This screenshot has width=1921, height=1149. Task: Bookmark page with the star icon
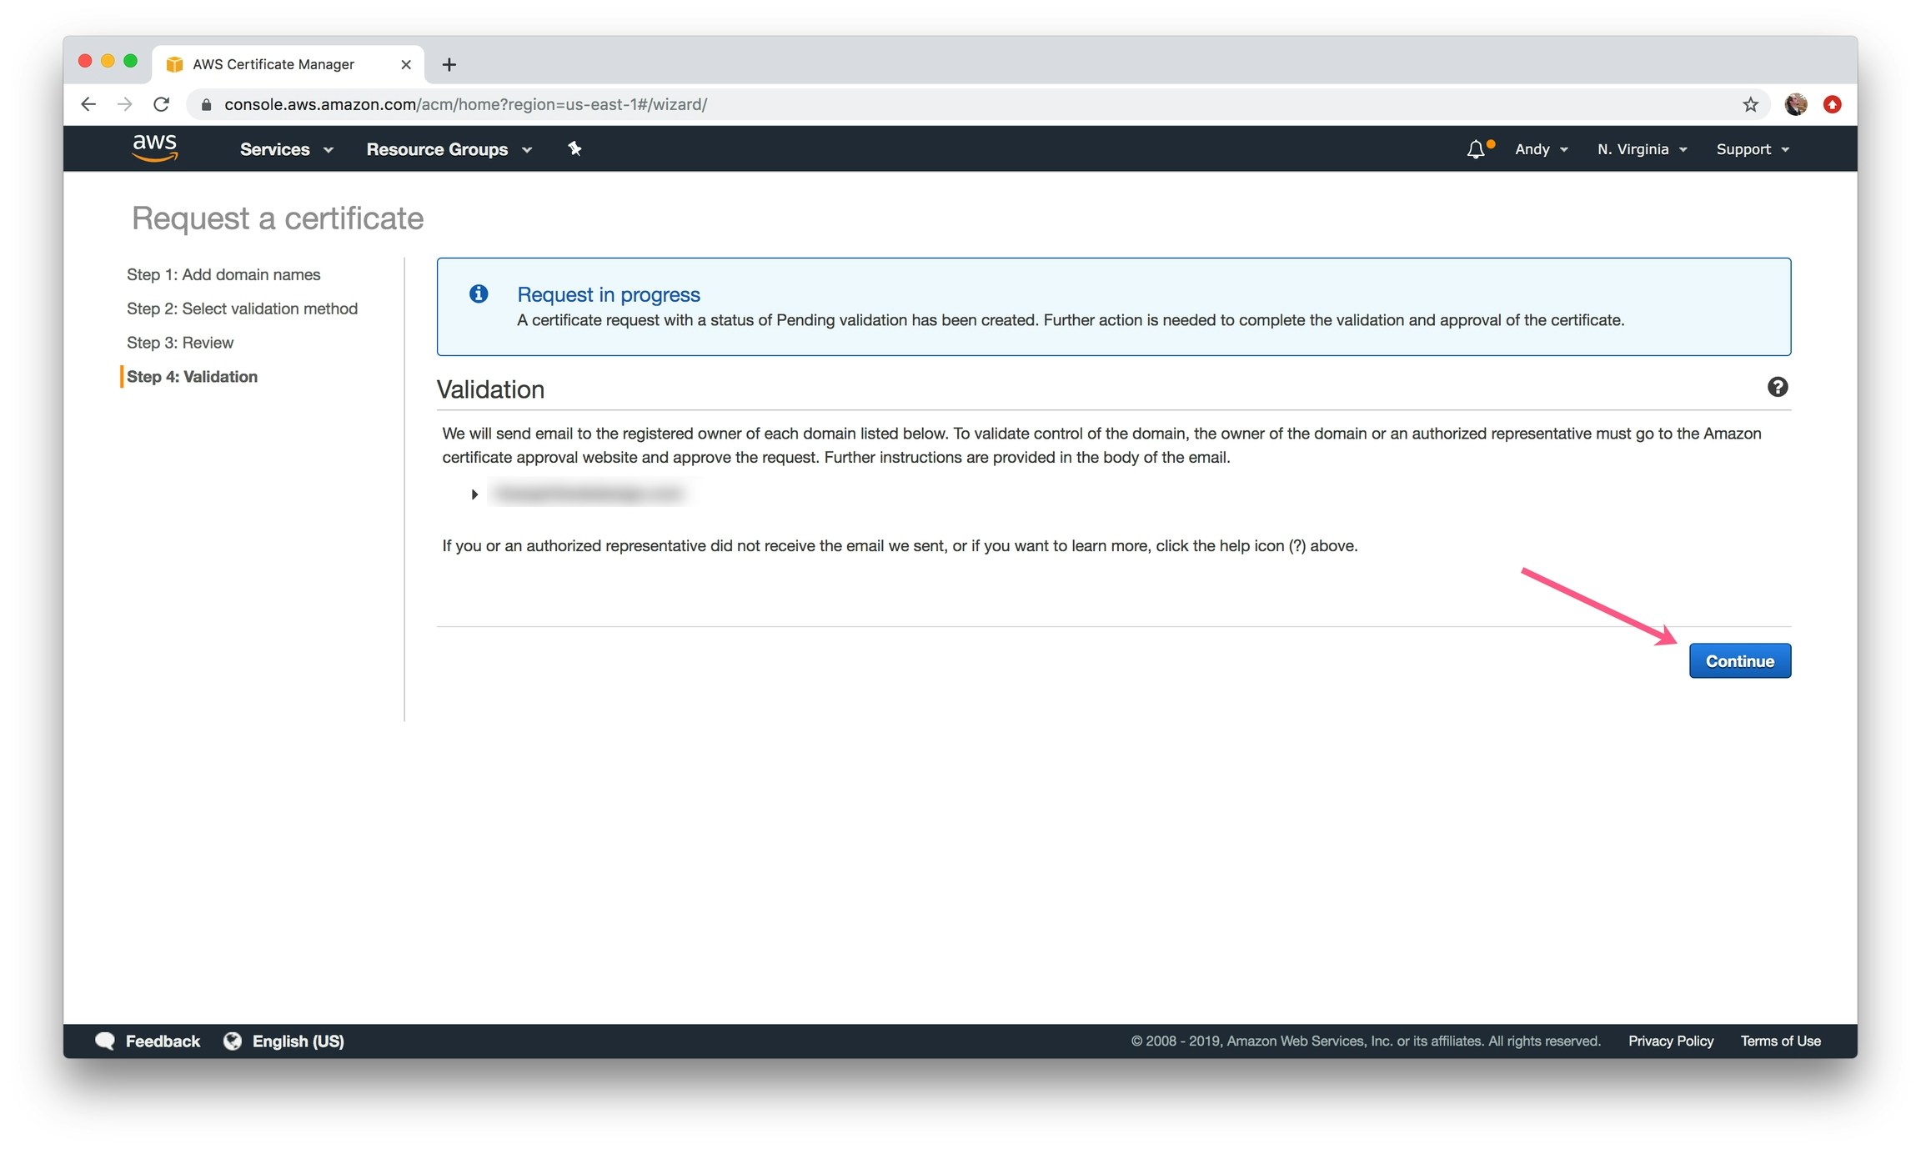click(x=1750, y=104)
